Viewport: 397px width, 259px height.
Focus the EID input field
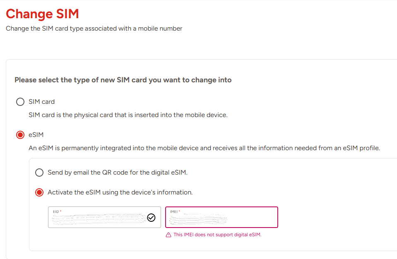(x=99, y=218)
